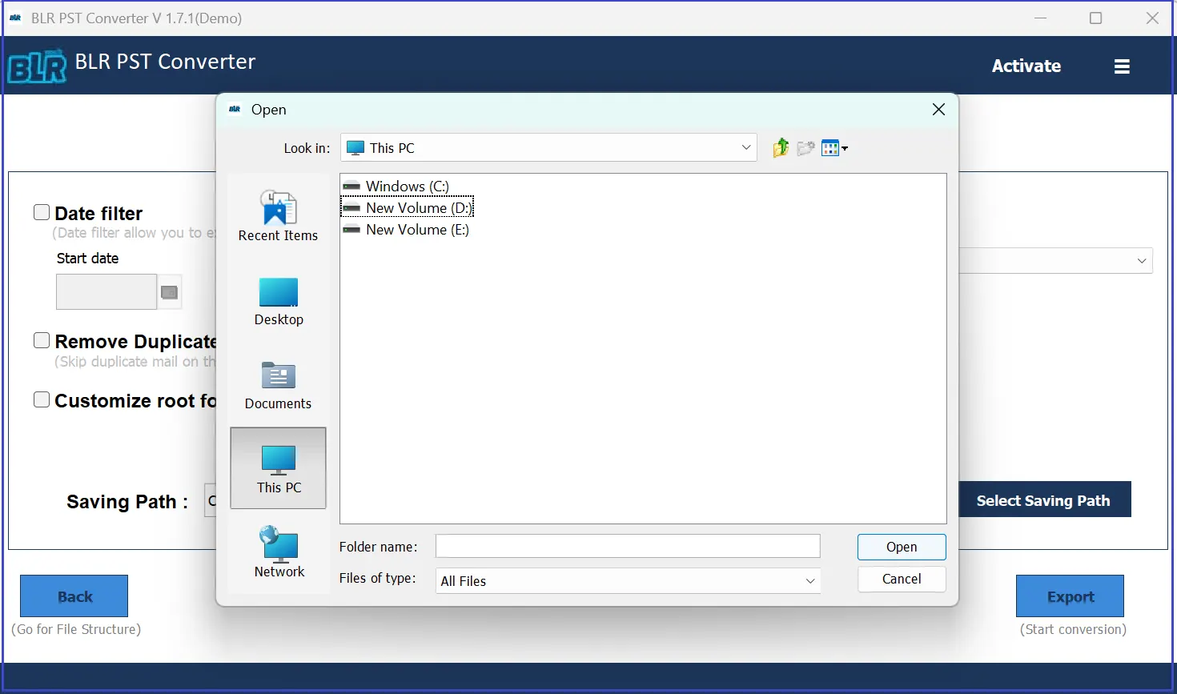
Task: Open the hamburger menu in the header
Action: click(x=1122, y=66)
